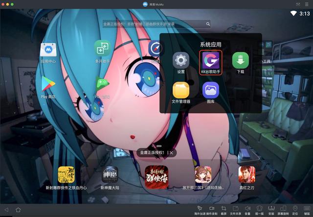This screenshot has height=217, width=313.
Task: Open the mail message icon in title bar
Action: 298,4
